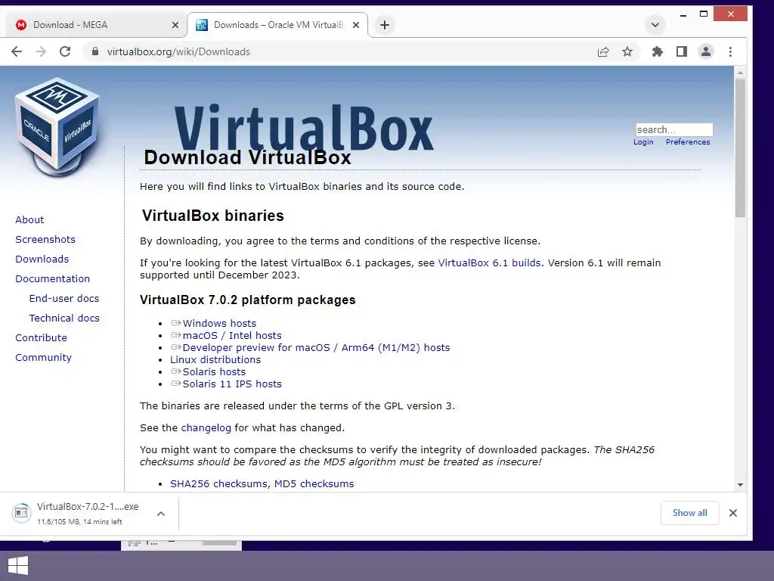Expand options for the VirtualBox download item
This screenshot has width=774, height=581.
[161, 514]
